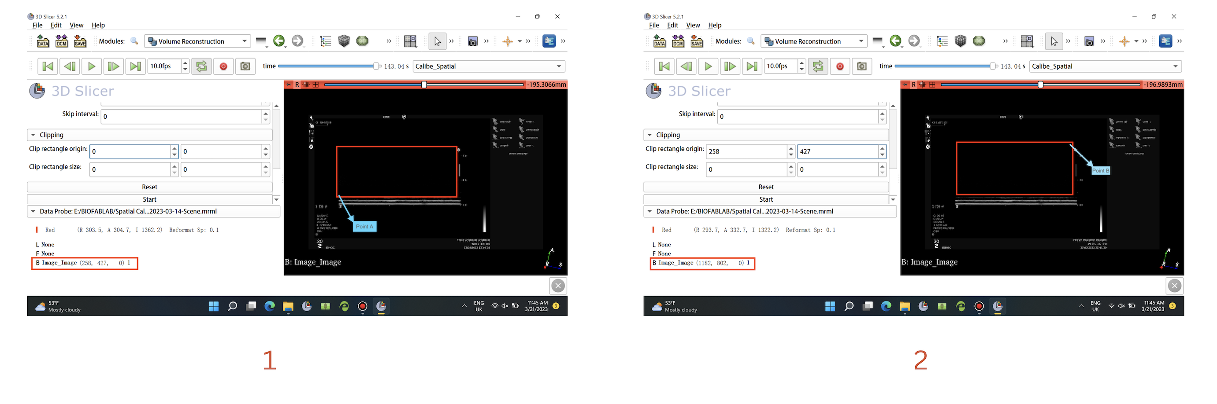Screen dimensions: 1217x404
Task: Toggle slice link icon in red view header, screenshot 1
Action: pyautogui.click(x=306, y=85)
